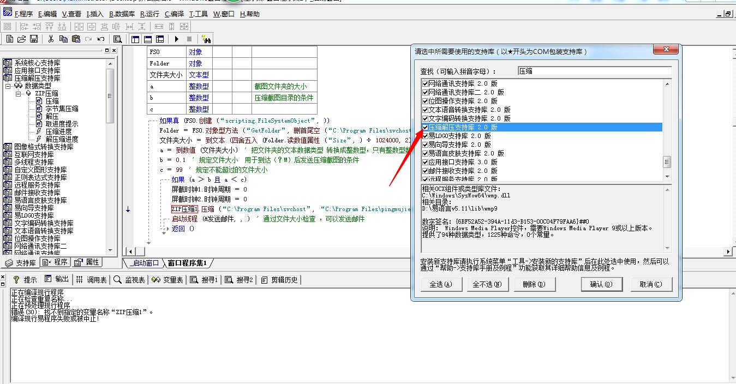
Task: Click the 取消(C) button
Action: coord(651,284)
